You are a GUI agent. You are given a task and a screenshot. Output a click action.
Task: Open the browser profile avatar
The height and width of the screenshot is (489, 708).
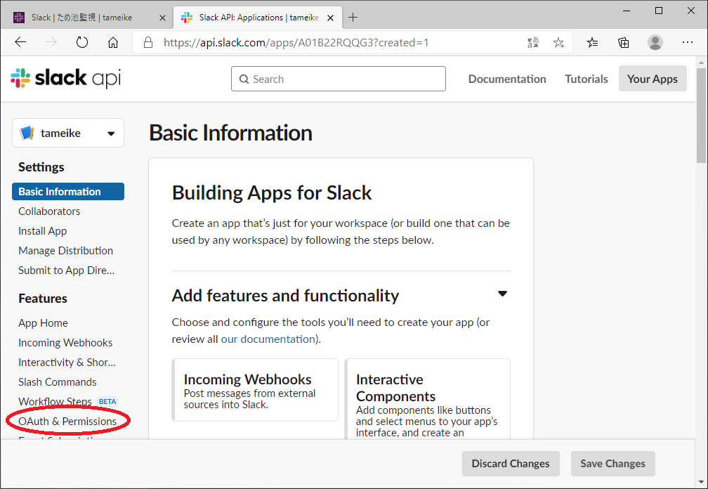pyautogui.click(x=655, y=42)
